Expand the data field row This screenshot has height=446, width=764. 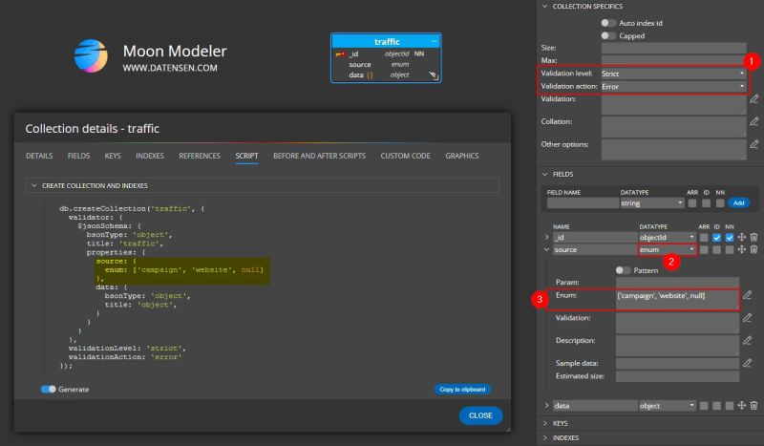coord(546,406)
